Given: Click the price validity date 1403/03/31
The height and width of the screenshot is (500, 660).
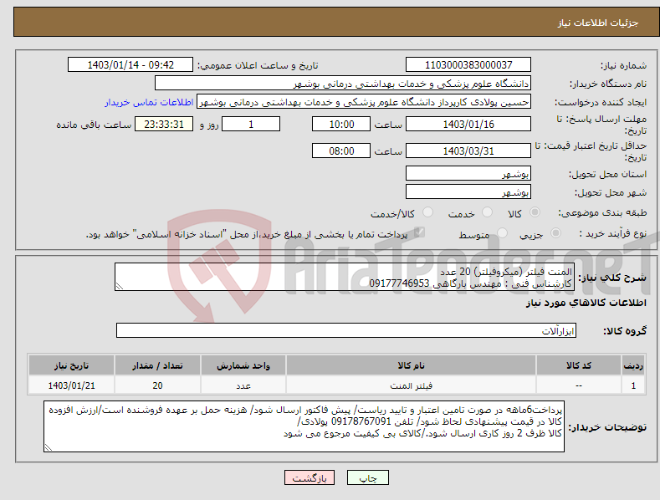Looking at the screenshot, I should click(468, 151).
